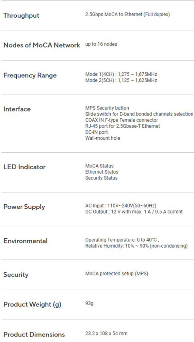194x342 pixels.
Task: Click the Interface heading
Action: [17, 109]
